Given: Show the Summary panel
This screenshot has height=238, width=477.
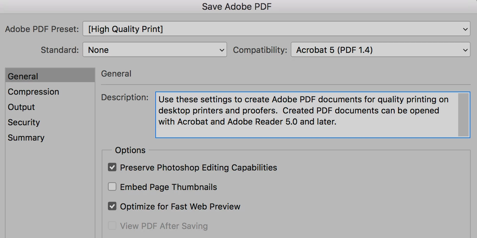Looking at the screenshot, I should click(x=26, y=138).
